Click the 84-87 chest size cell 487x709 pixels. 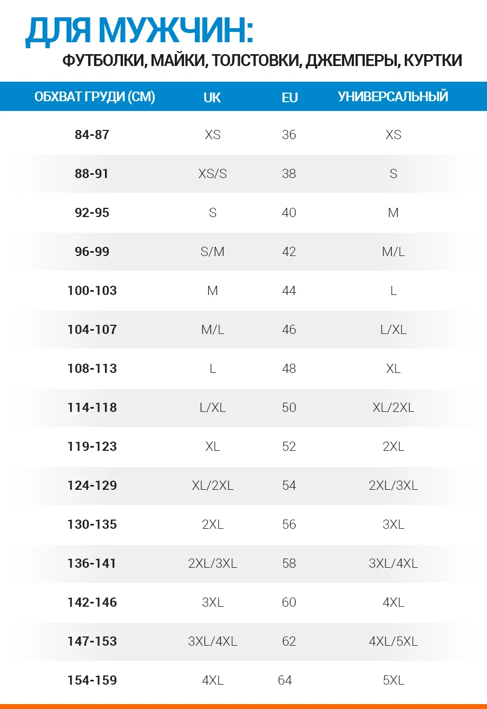(92, 135)
